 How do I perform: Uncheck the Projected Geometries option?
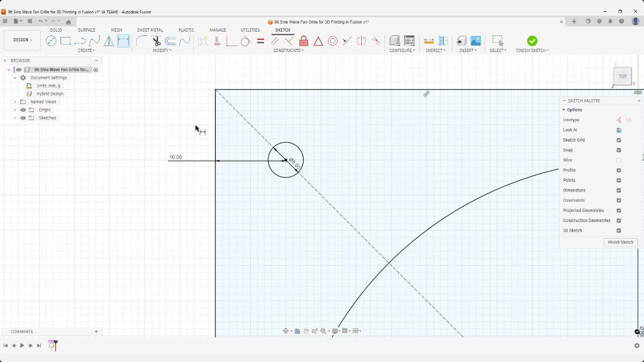click(619, 210)
